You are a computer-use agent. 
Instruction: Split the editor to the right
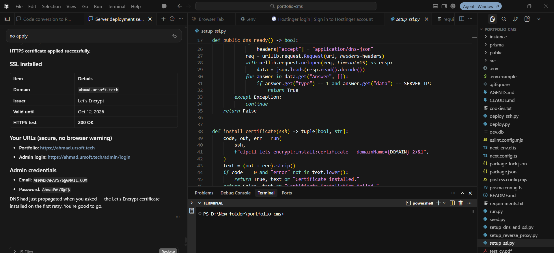462,19
